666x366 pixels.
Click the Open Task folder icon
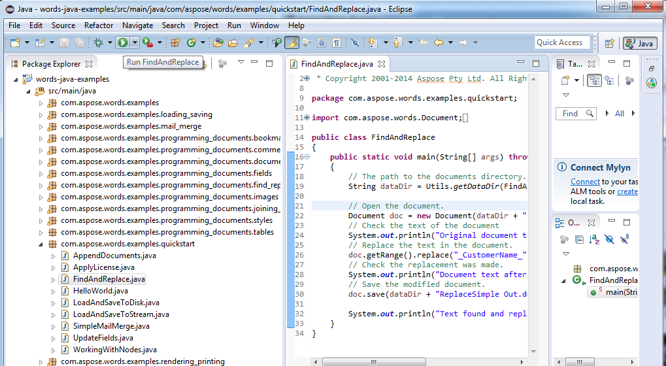click(x=233, y=42)
